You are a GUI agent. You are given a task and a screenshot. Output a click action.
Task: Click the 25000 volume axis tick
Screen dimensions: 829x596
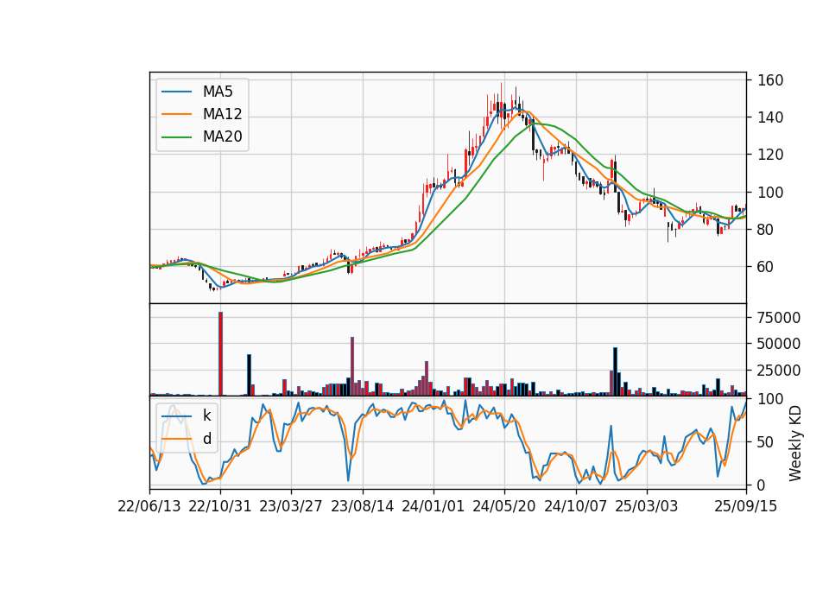[x=779, y=371]
